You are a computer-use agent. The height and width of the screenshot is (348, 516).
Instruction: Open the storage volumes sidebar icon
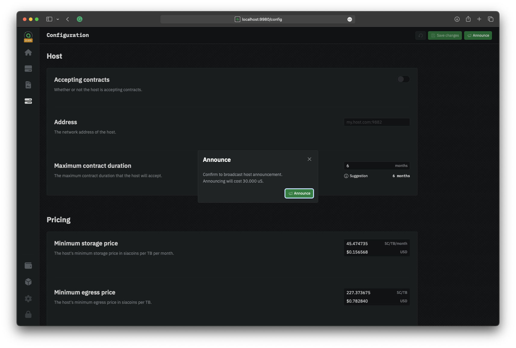pos(28,69)
